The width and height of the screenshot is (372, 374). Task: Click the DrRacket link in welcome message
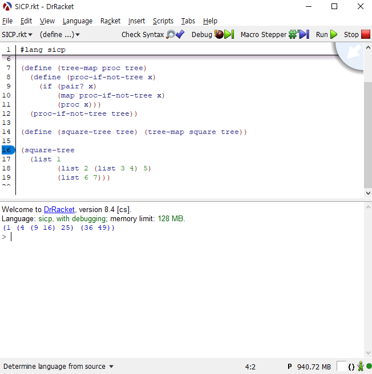[59, 210]
